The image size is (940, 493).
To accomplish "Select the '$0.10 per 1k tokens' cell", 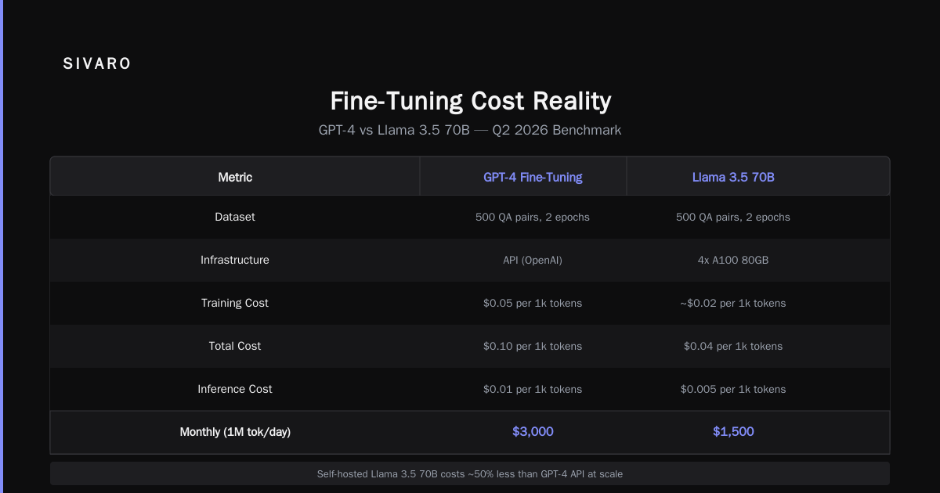I will click(x=533, y=346).
